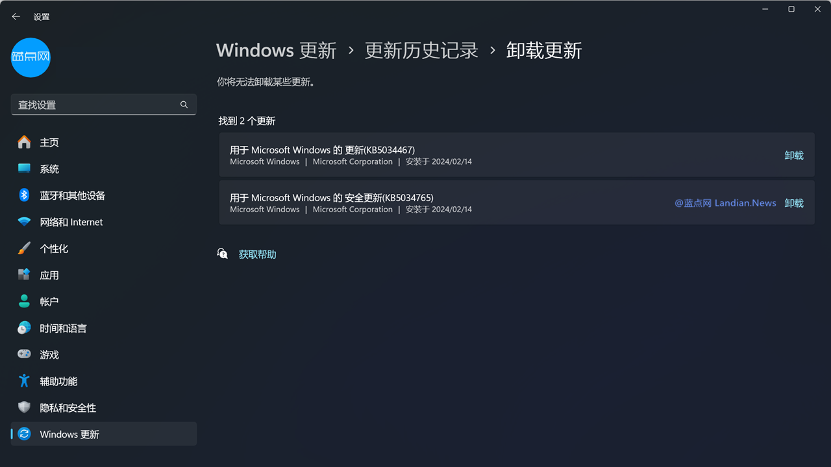Click the 获取帮助 chat bubble icon
The height and width of the screenshot is (467, 831).
tap(223, 254)
